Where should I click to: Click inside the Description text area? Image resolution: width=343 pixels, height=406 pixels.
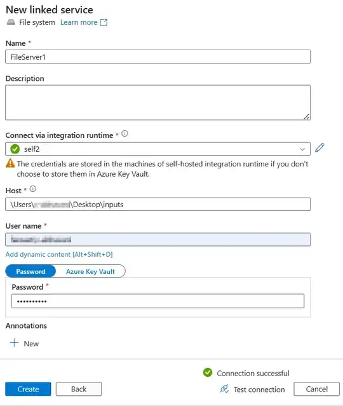pyautogui.click(x=158, y=102)
